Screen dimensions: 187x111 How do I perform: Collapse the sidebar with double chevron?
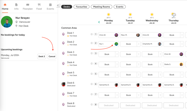58,5
